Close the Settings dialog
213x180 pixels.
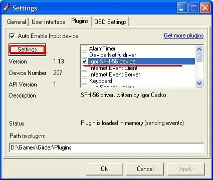(205, 8)
